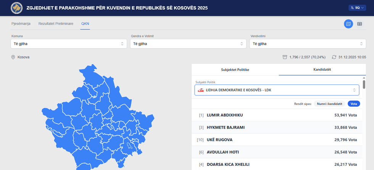Switch to map view icon
Viewport: 374px width, 170px height.
(348, 24)
